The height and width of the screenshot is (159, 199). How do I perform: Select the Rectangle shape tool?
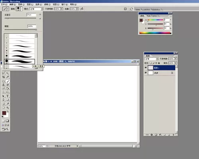point(8,100)
